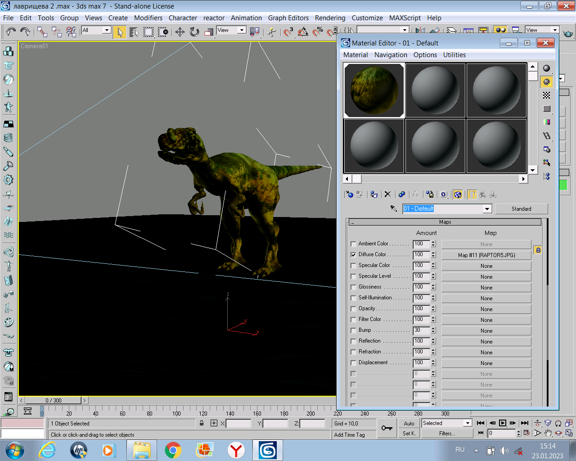Click the 0 / 300 time slider
576x461 pixels.
point(53,400)
